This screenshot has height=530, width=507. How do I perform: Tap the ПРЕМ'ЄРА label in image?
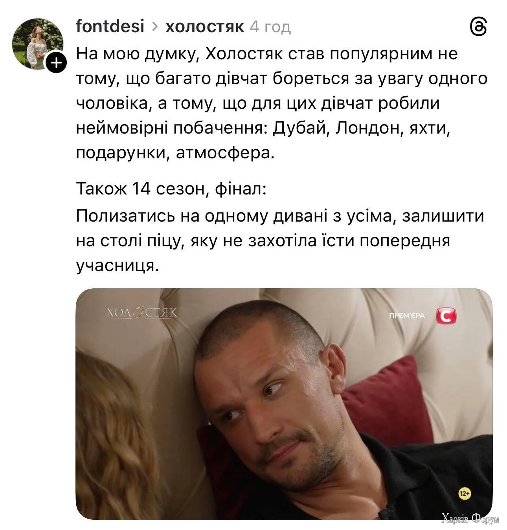(x=406, y=316)
